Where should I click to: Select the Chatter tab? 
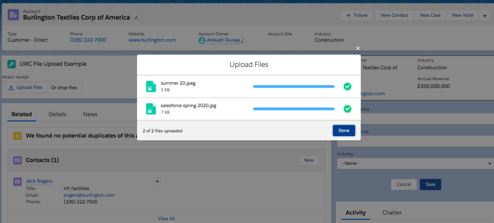coord(392,212)
